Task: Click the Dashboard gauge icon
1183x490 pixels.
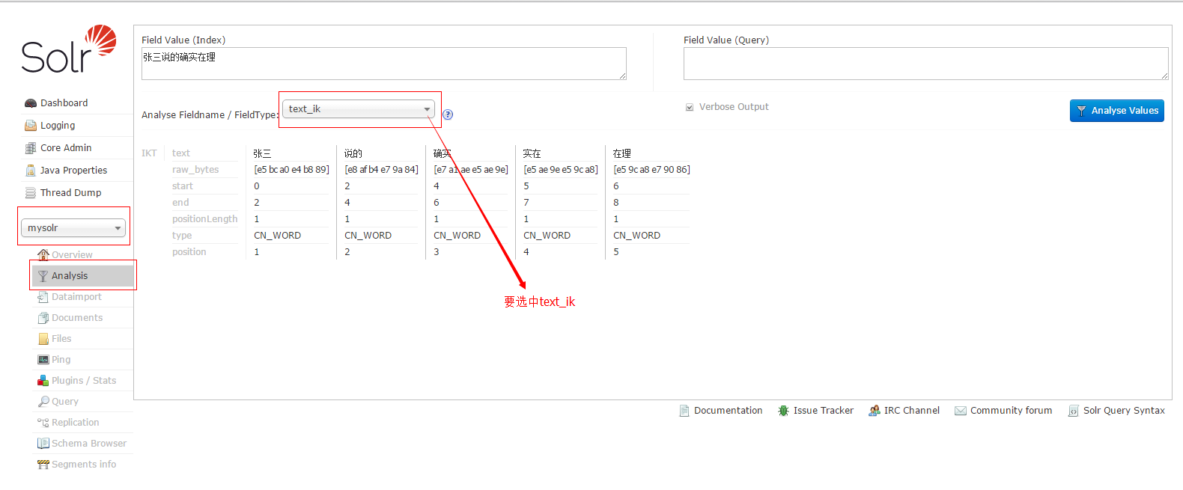Action: tap(31, 103)
